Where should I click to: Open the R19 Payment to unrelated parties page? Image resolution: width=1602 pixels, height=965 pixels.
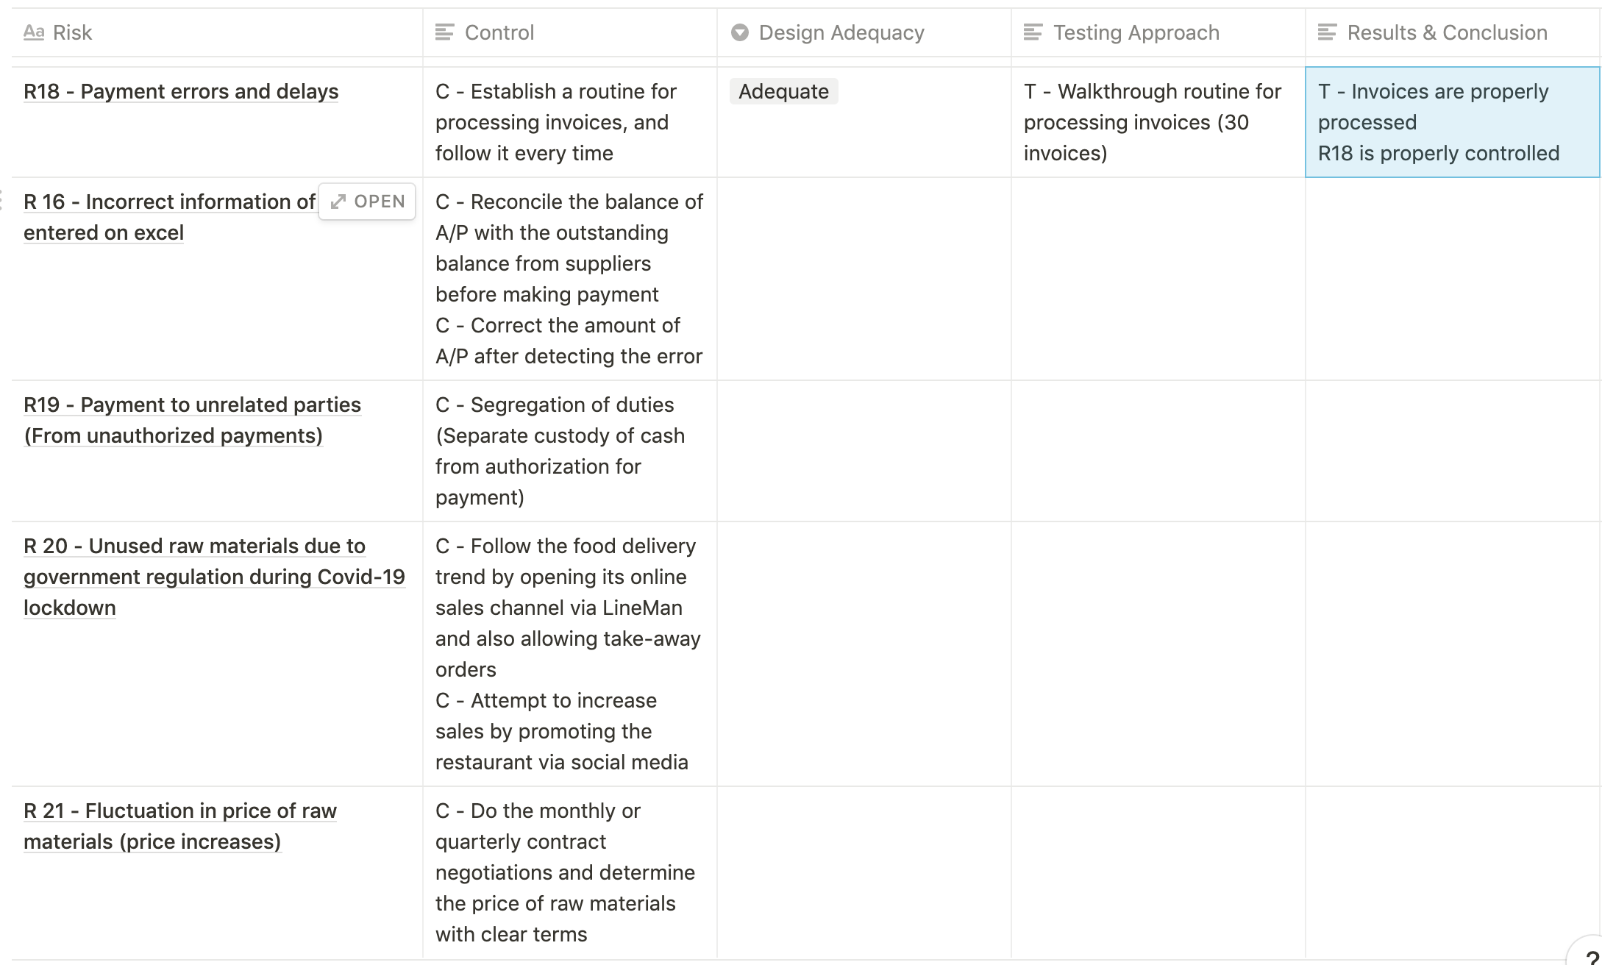[192, 405]
